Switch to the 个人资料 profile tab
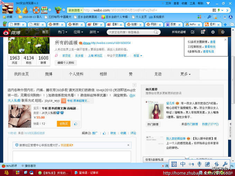235x176 pixels. (x=76, y=74)
